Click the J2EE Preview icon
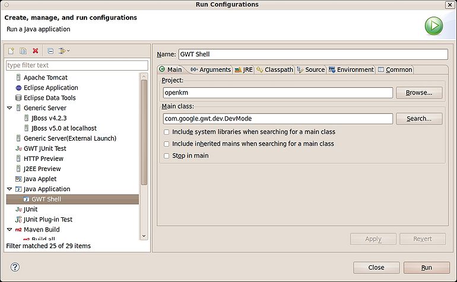 pos(18,169)
